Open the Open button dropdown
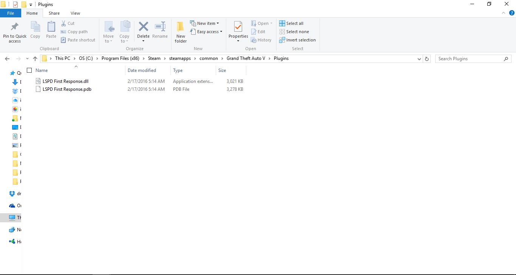This screenshot has height=275, width=516. tap(271, 23)
